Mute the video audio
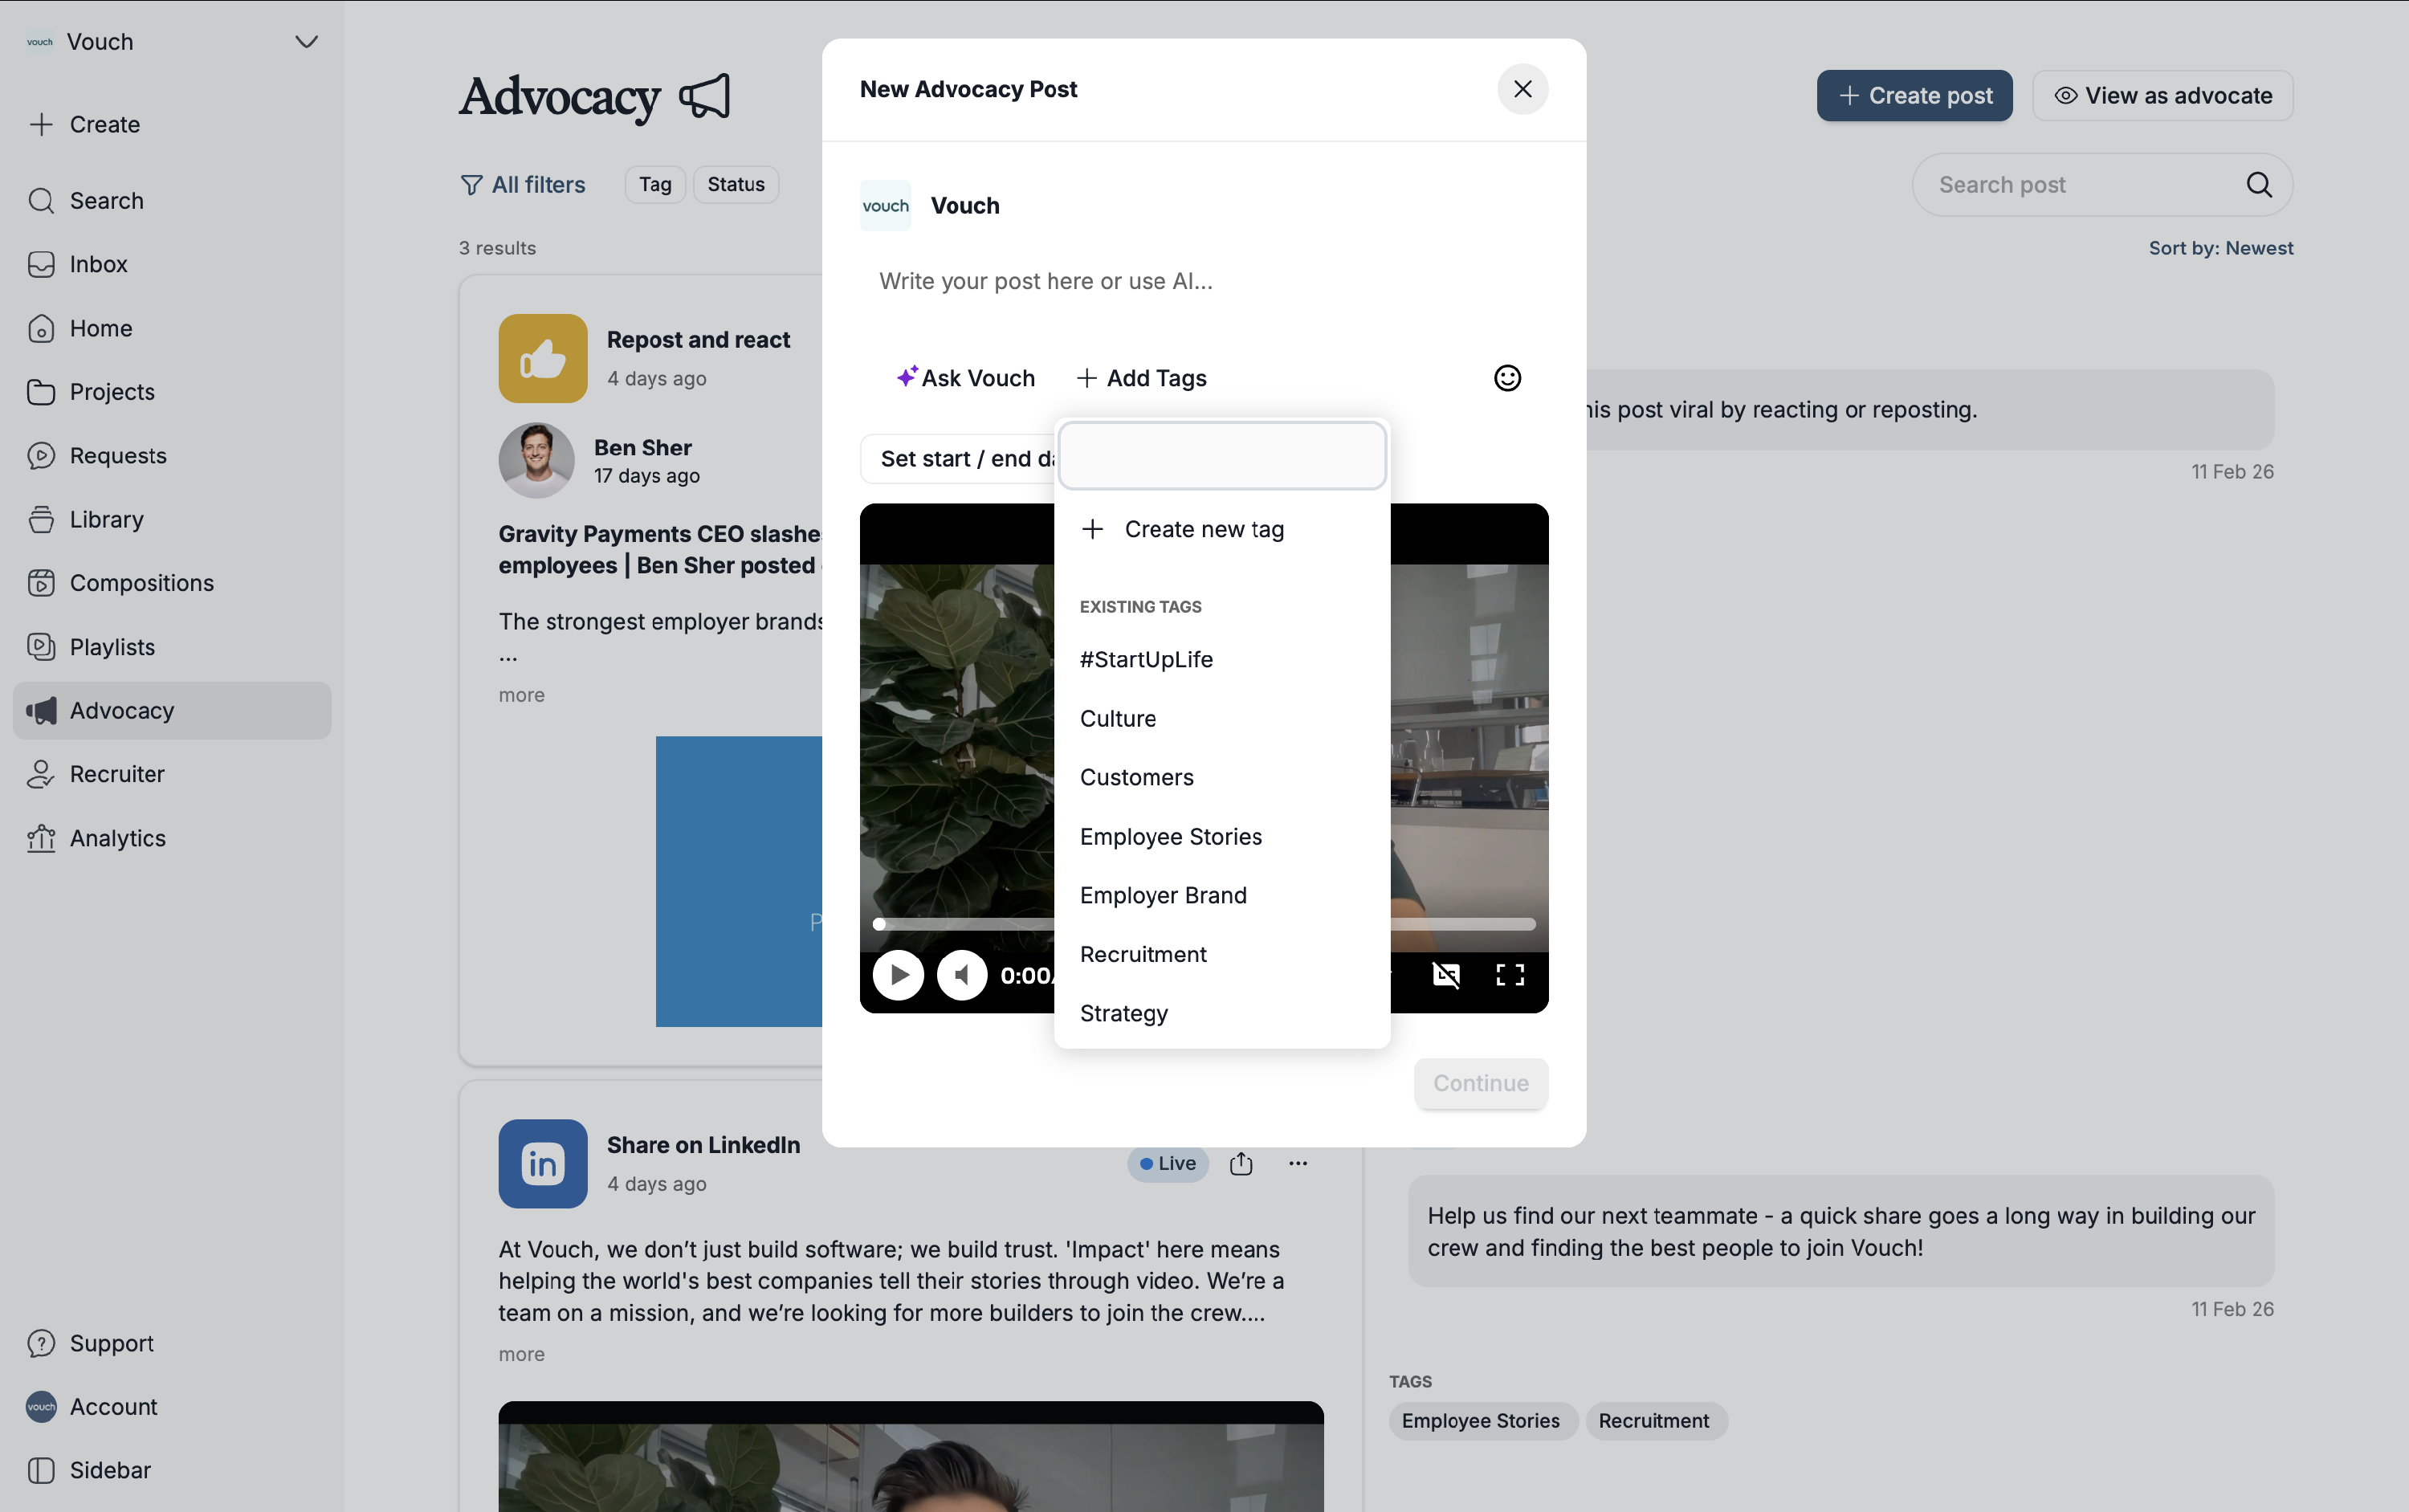The height and width of the screenshot is (1512, 2409). click(x=962, y=975)
